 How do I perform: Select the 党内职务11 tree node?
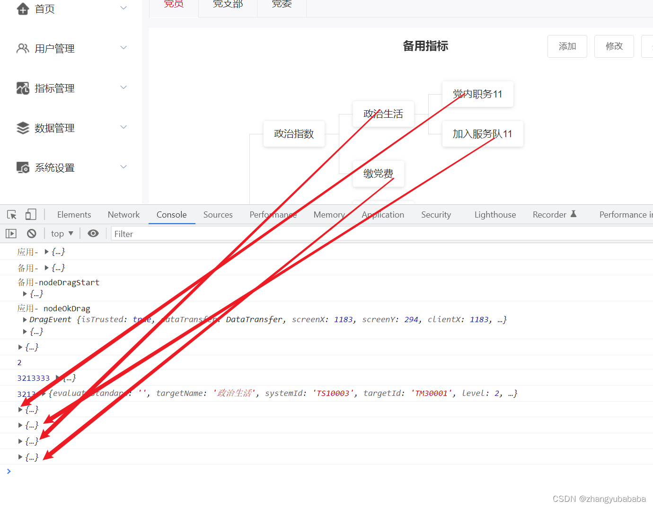(x=477, y=94)
